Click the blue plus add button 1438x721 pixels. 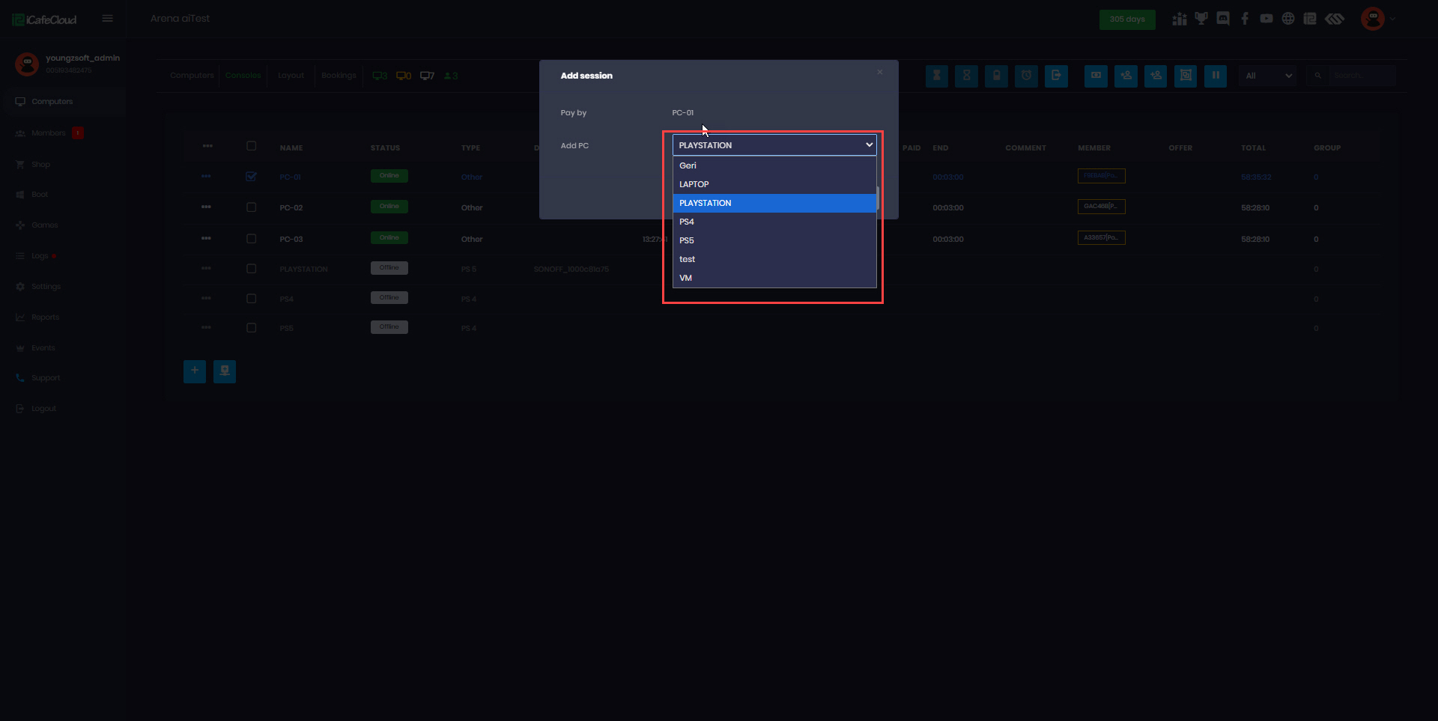pyautogui.click(x=195, y=371)
